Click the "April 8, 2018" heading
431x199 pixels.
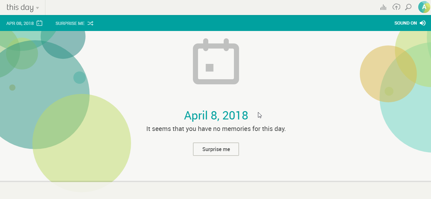[216, 115]
